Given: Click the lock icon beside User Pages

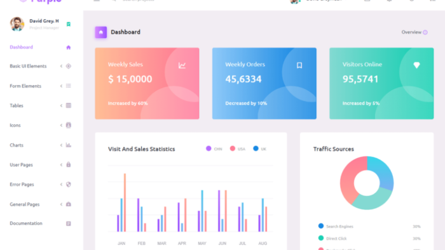Looking at the screenshot, I should coord(69,164).
